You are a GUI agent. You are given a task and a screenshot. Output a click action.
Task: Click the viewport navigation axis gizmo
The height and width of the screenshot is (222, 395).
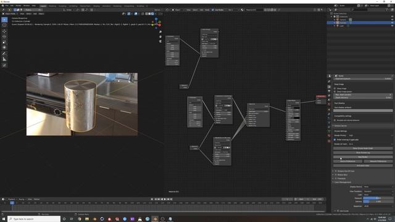pyautogui.click(x=156, y=23)
